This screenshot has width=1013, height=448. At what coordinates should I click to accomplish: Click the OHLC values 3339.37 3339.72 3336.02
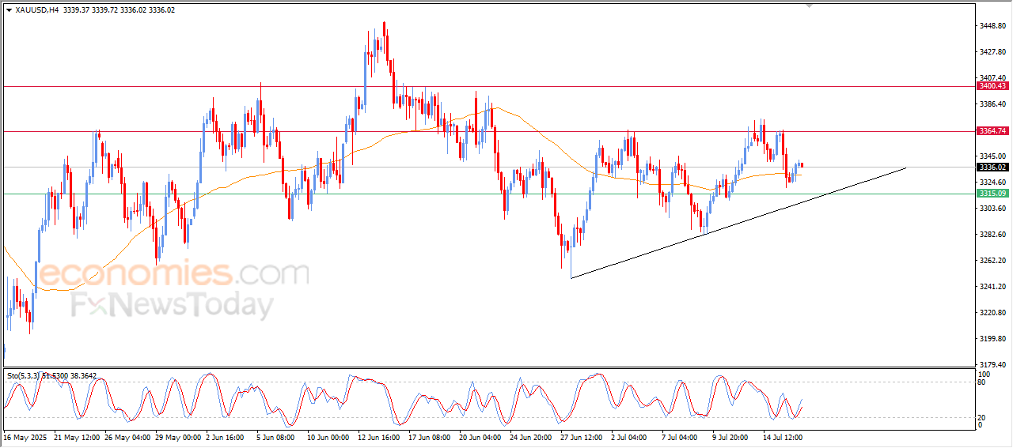[x=106, y=10]
